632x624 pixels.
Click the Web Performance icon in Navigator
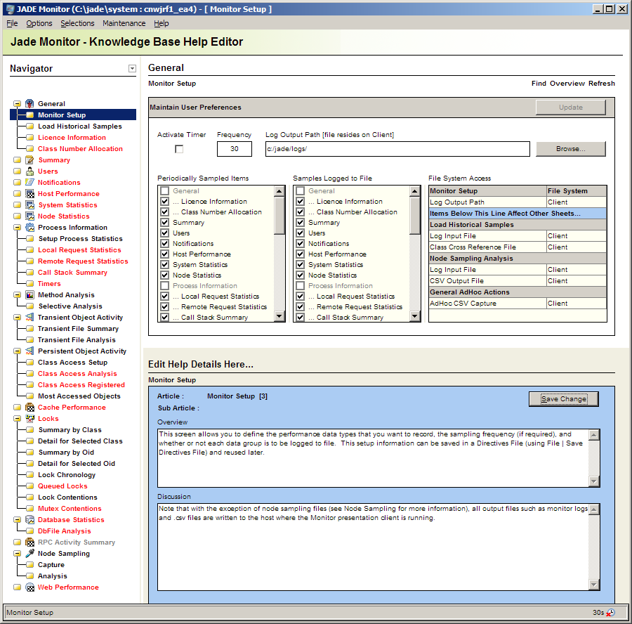tap(30, 587)
